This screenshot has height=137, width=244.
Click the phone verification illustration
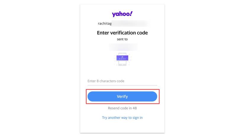pos(122,59)
